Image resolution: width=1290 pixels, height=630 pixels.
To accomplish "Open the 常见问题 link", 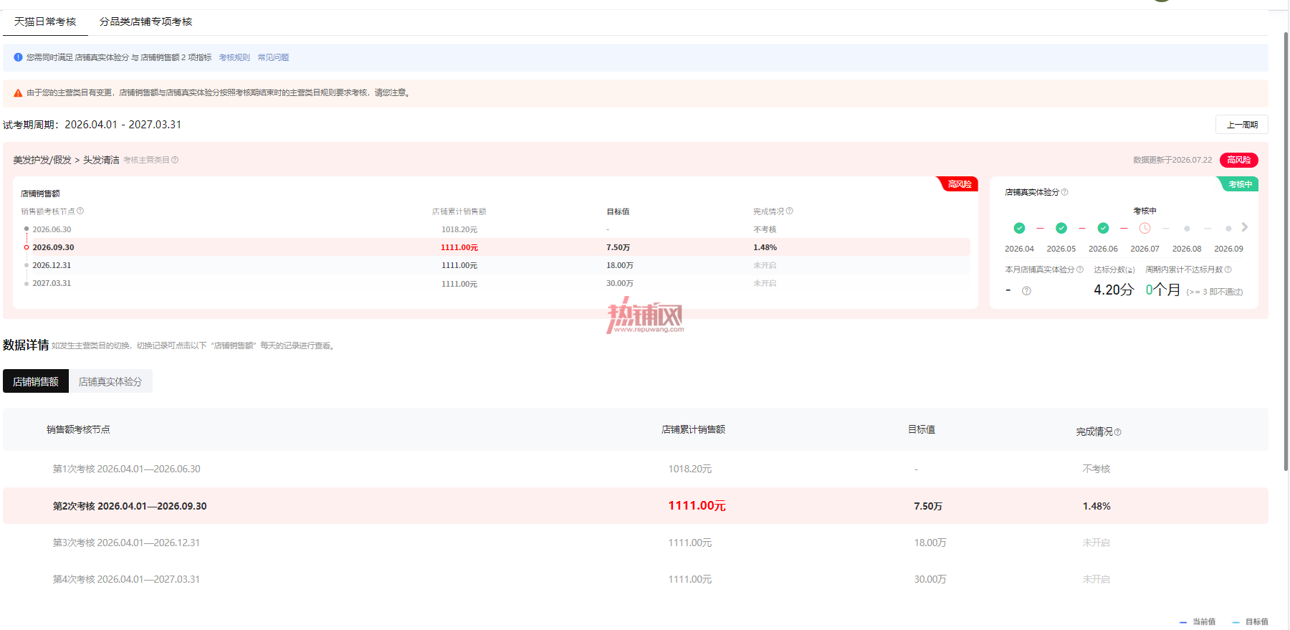I will click(273, 57).
